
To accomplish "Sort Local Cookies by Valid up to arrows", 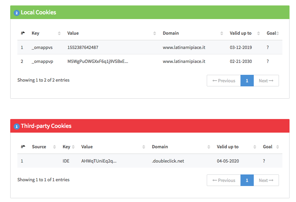I will click(259, 33).
